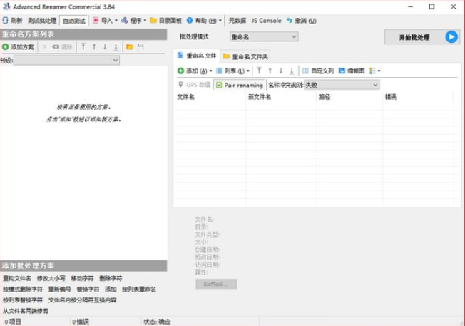Expand the 名称冲突规则 dropdown showing 失败
The image size is (465, 326).
342,85
